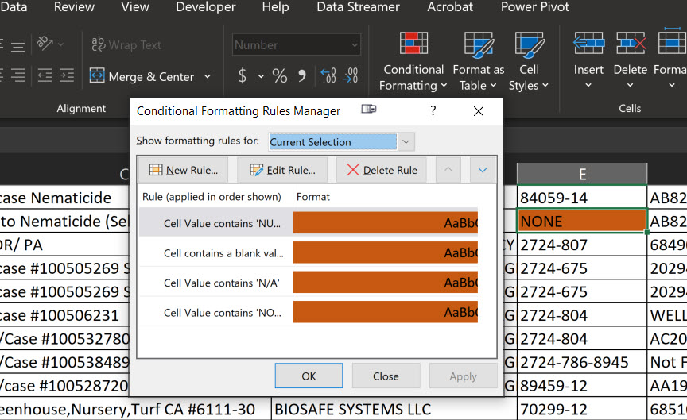This screenshot has height=420, width=687.
Task: Open the Conditional Formatting menu
Action: pyautogui.click(x=413, y=61)
